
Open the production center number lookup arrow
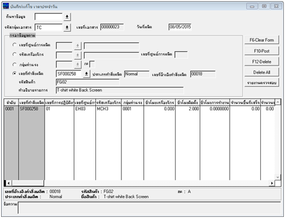(x=77, y=46)
